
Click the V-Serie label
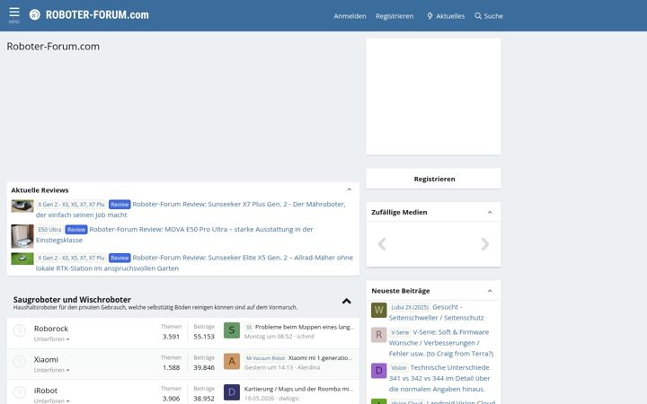click(400, 332)
